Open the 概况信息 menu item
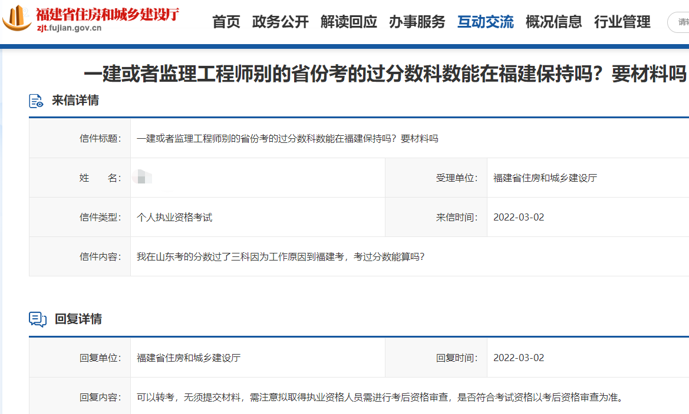This screenshot has width=689, height=414. pyautogui.click(x=553, y=22)
